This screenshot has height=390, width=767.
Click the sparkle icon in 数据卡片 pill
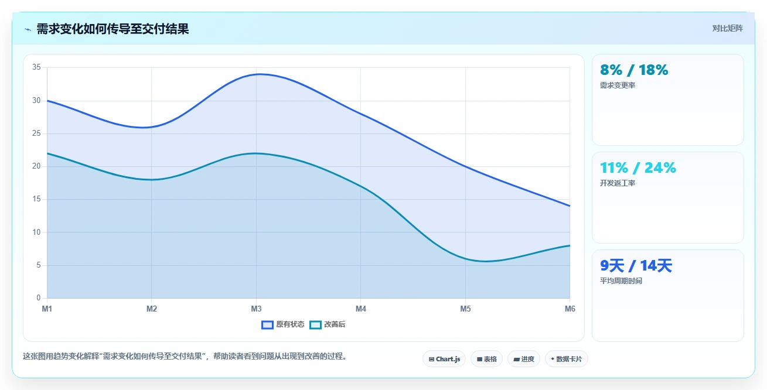tap(553, 359)
